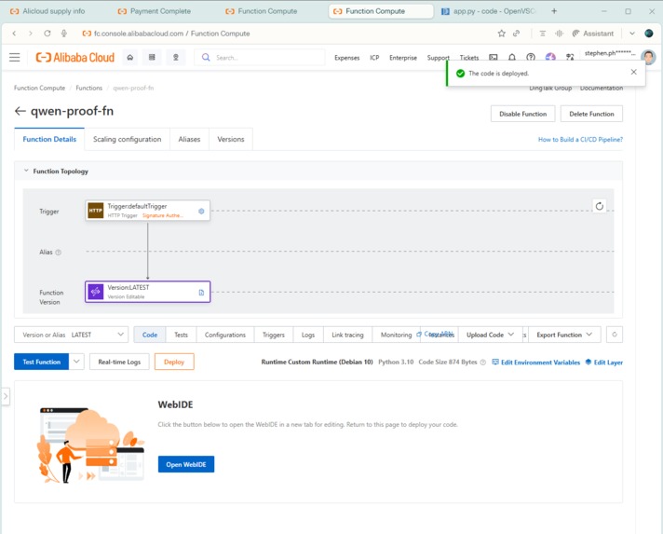Screen dimensions: 663x534
Task: Focus the console search field
Action: pyautogui.click(x=259, y=57)
